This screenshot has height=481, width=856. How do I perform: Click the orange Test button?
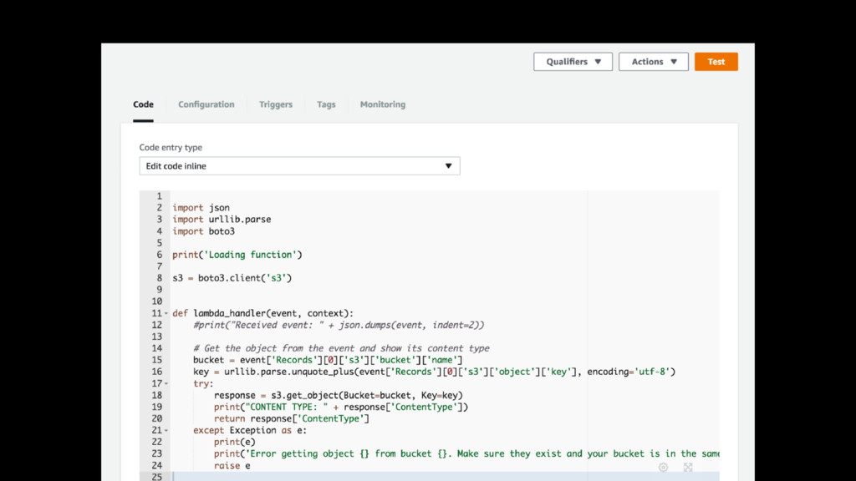716,62
